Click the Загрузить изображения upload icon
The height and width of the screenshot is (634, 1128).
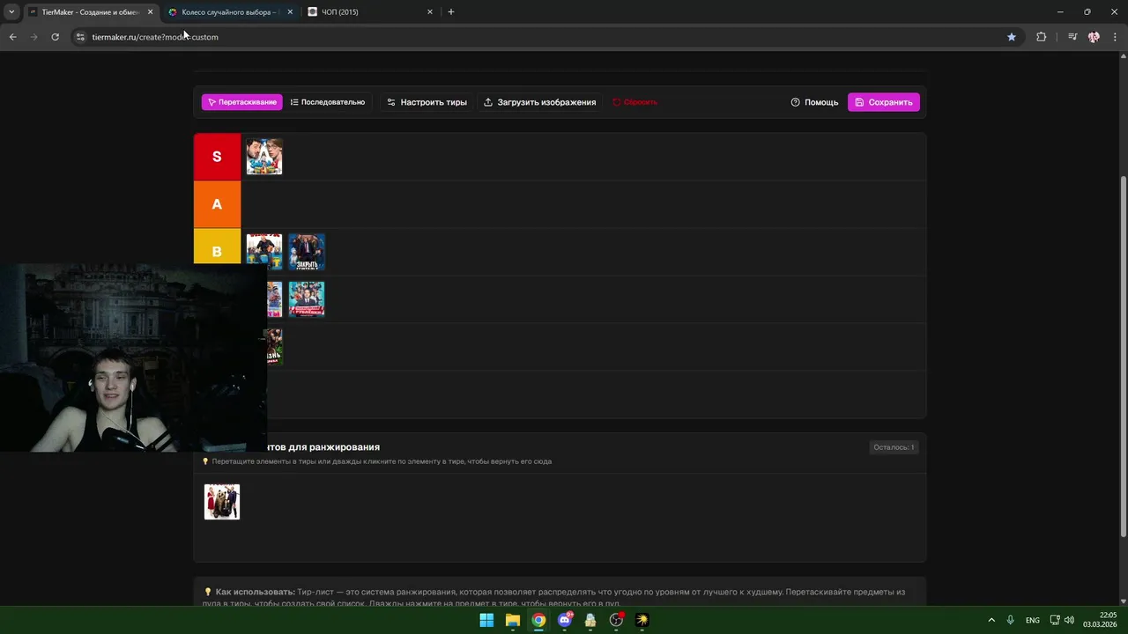point(488,102)
